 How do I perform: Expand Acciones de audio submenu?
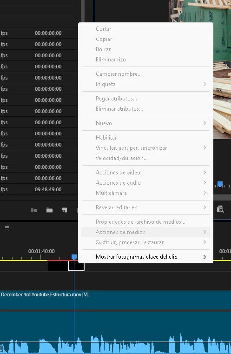(145, 183)
